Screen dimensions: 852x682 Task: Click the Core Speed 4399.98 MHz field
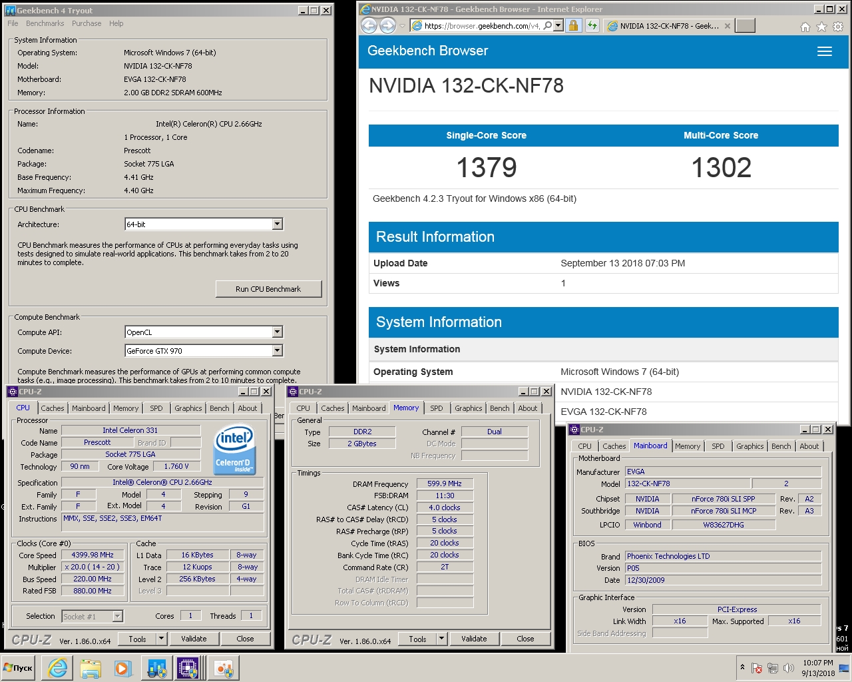coord(93,555)
